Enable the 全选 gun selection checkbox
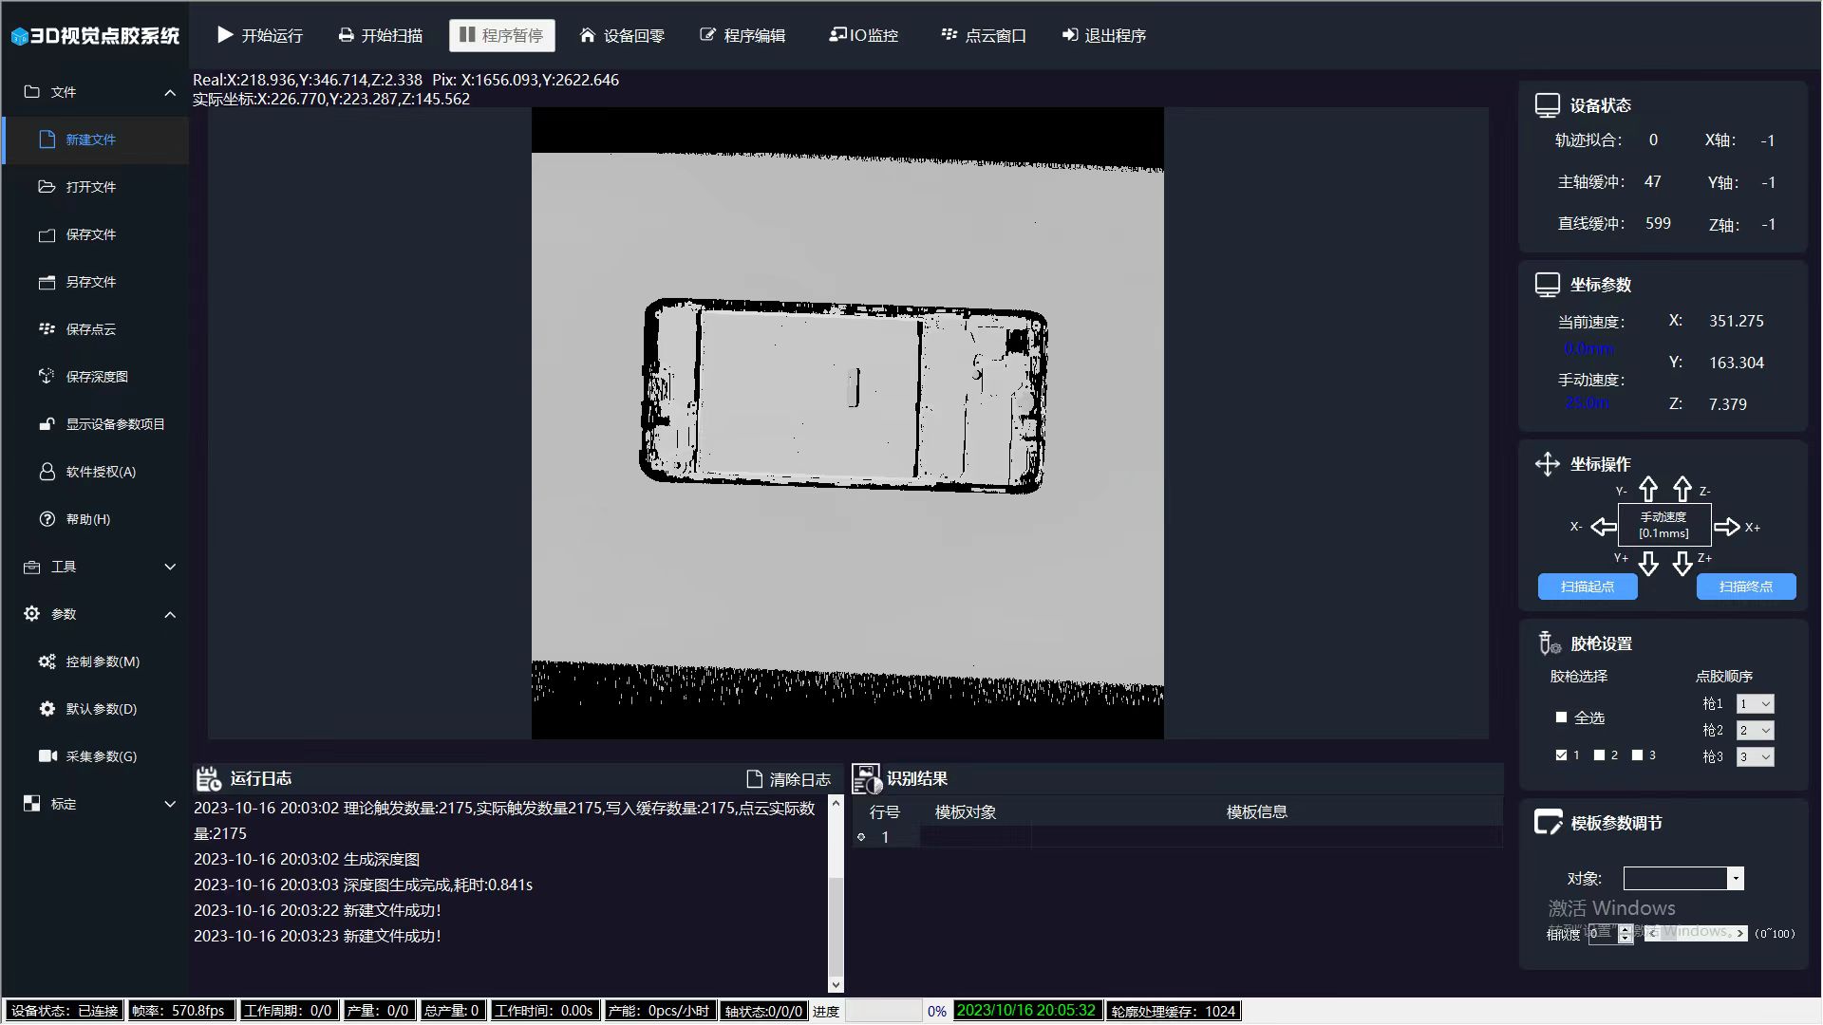Viewport: 1823px width, 1025px height. pyautogui.click(x=1560, y=717)
